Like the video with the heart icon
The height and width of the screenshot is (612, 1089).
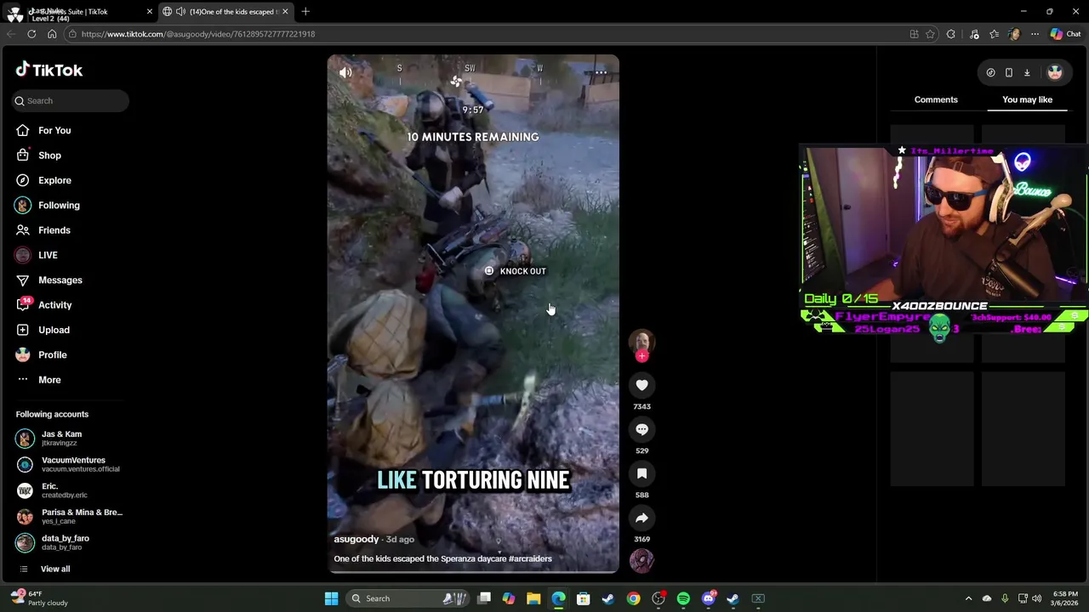point(641,385)
